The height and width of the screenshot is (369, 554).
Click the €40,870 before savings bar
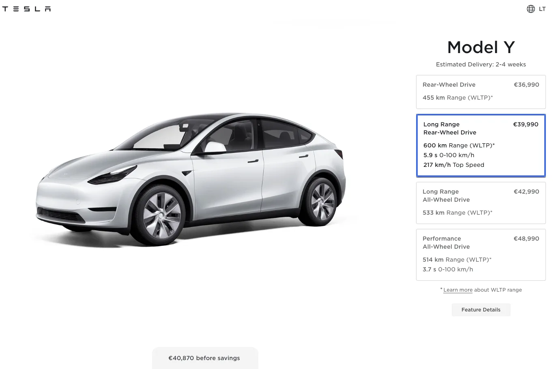(205, 358)
